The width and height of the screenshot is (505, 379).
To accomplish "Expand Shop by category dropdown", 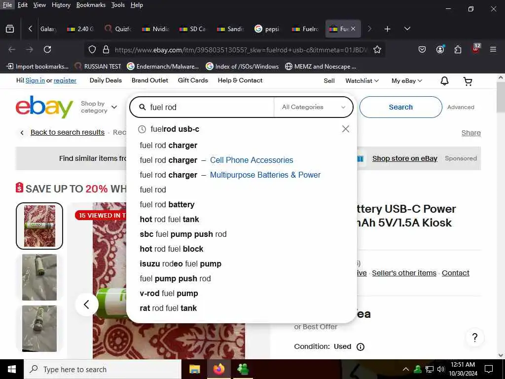I will [x=99, y=107].
